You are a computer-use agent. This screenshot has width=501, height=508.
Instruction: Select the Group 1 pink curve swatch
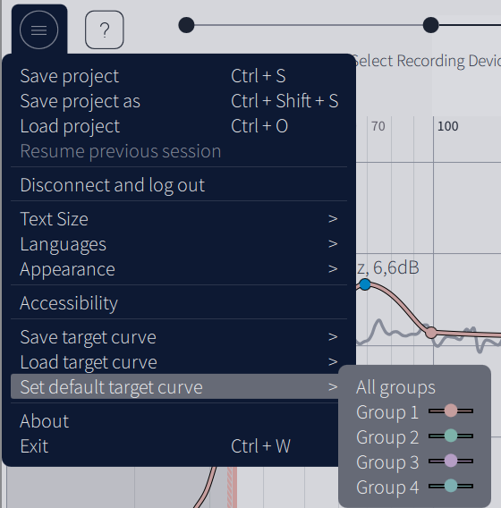pyautogui.click(x=451, y=411)
